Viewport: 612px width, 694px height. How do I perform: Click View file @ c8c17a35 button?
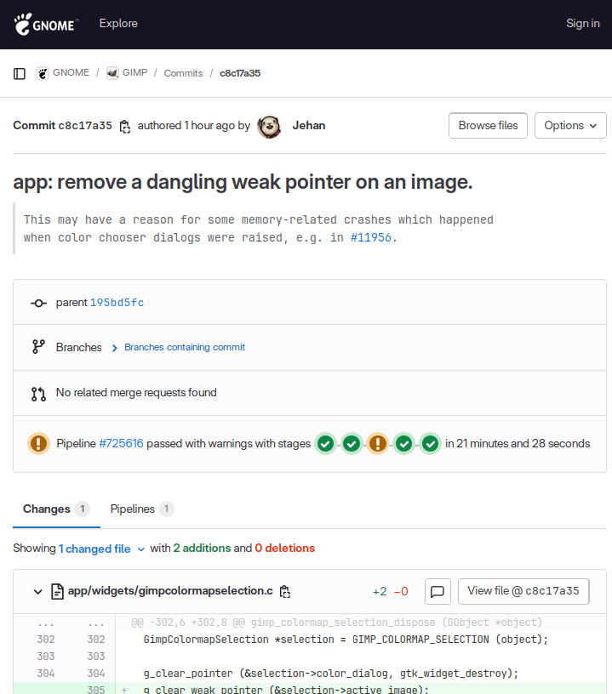(523, 591)
